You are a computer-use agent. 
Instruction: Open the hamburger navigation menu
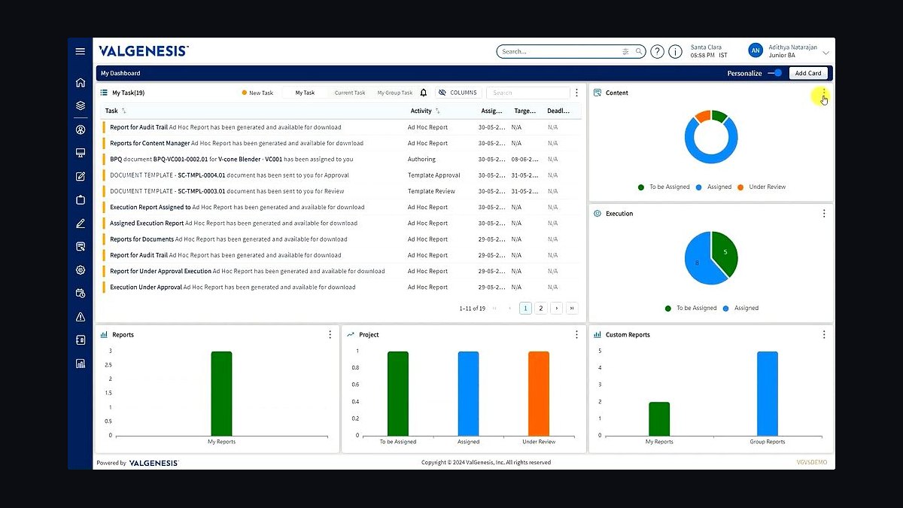pos(81,51)
